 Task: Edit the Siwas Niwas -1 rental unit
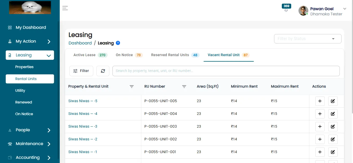click(x=333, y=152)
